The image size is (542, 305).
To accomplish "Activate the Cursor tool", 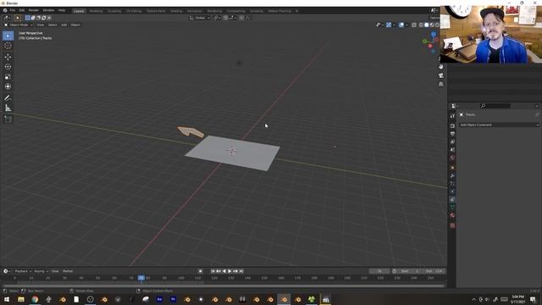I will (8, 46).
